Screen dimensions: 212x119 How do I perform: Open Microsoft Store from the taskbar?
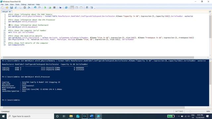(78, 116)
